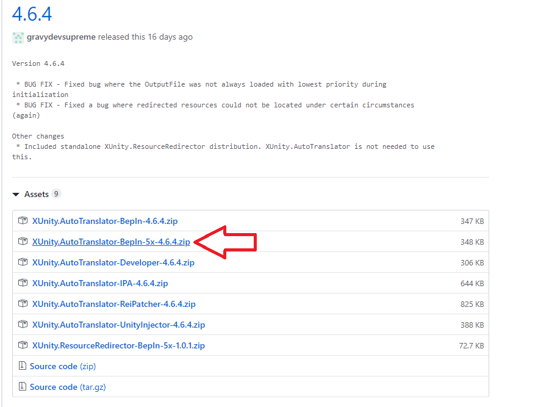
Task: Click zip file icon beside Source code (zip)
Action: tap(22, 366)
